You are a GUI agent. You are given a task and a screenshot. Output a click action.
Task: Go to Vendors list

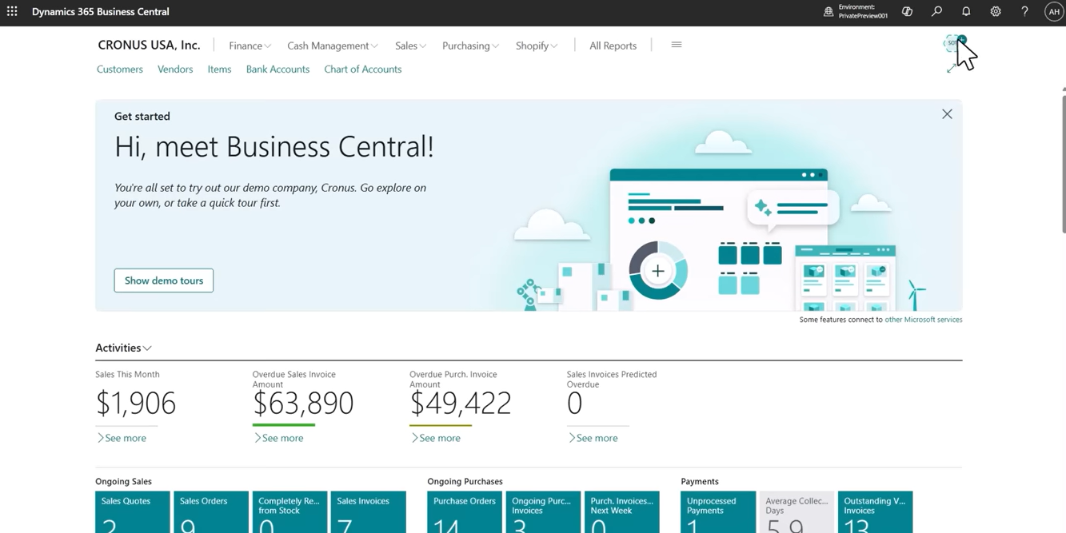click(175, 70)
